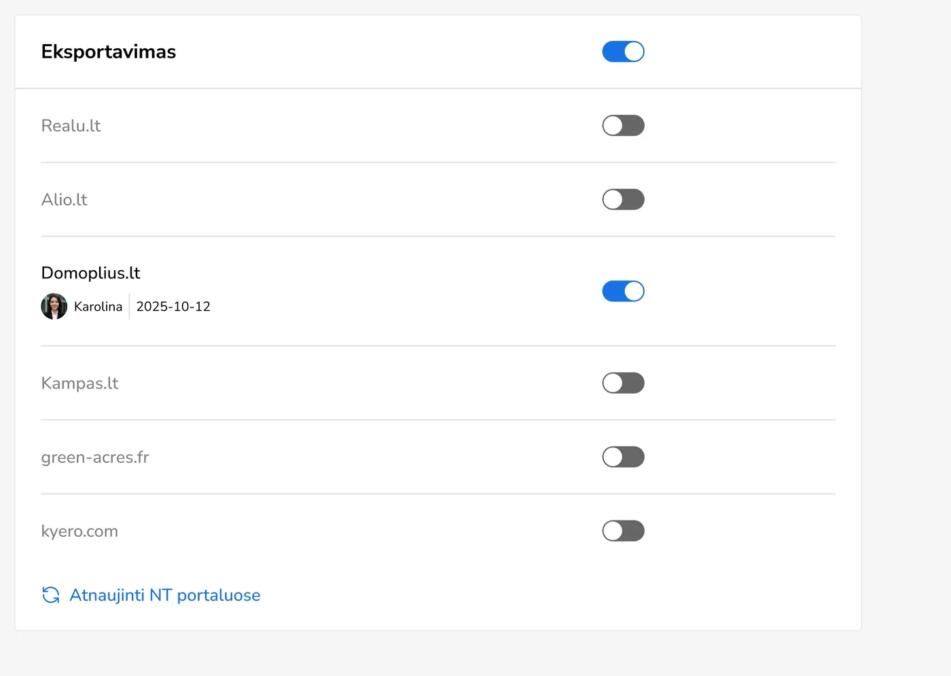Select the 2025-10-12 export date
Image resolution: width=951 pixels, height=676 pixels.
click(x=173, y=307)
